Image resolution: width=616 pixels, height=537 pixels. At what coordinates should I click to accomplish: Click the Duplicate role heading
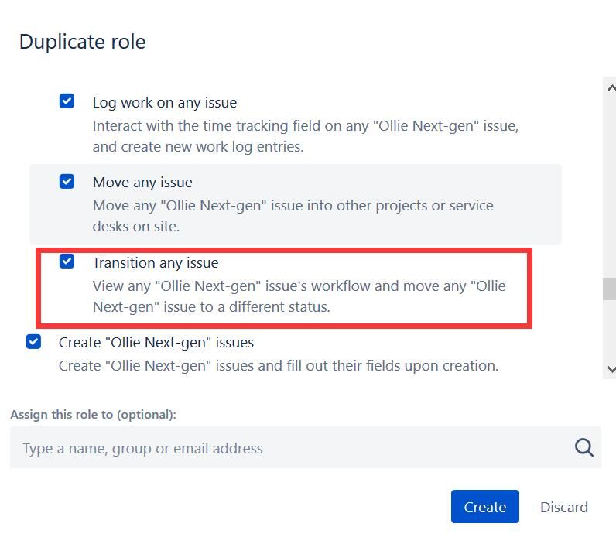pos(82,42)
